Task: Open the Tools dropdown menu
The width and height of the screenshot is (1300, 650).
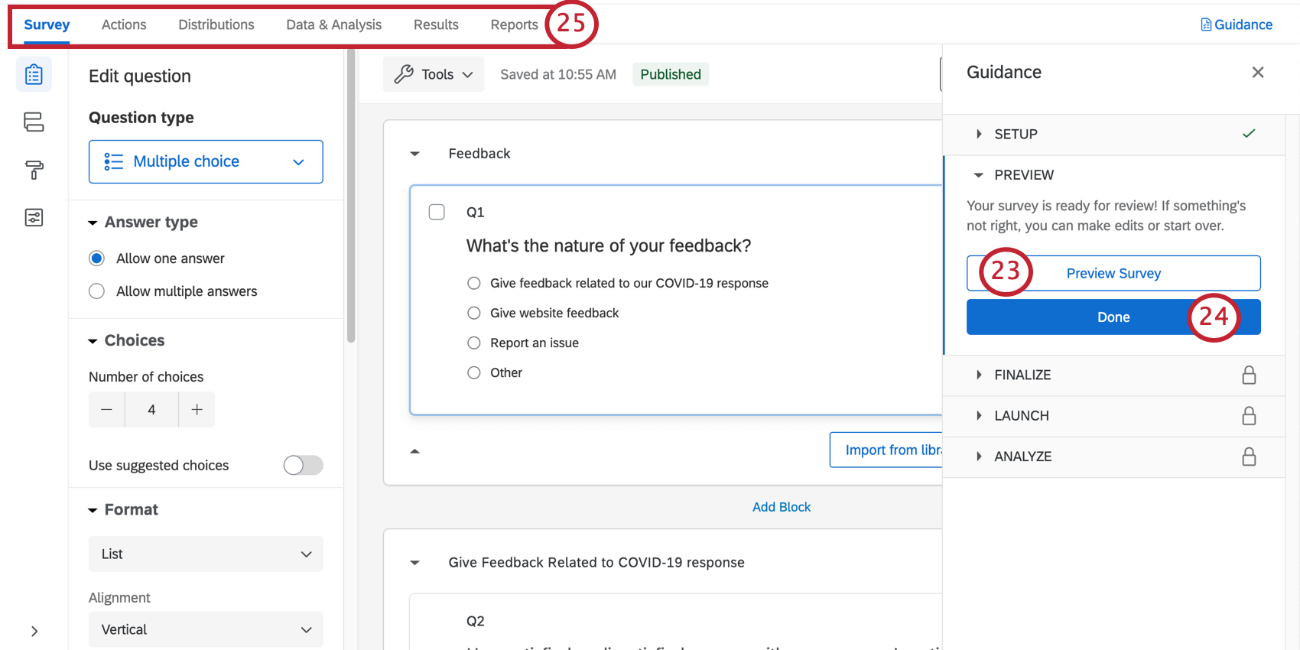Action: coord(434,74)
